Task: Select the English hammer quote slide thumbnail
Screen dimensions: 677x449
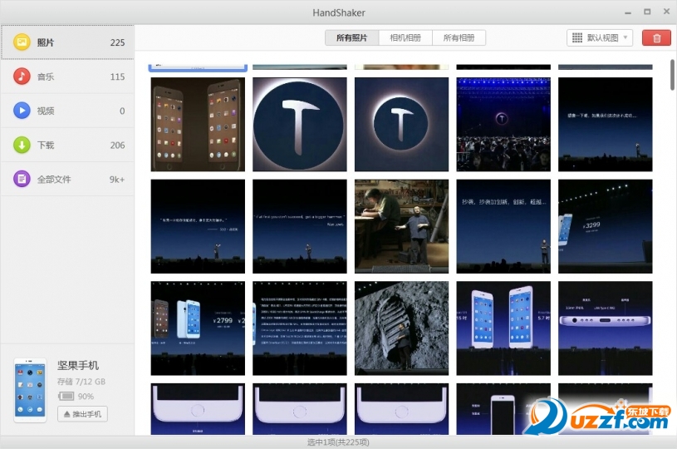Action: (300, 226)
